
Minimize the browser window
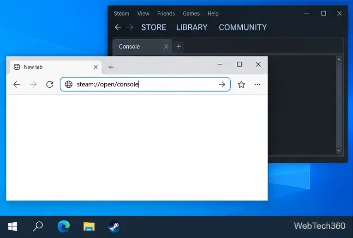(x=220, y=64)
